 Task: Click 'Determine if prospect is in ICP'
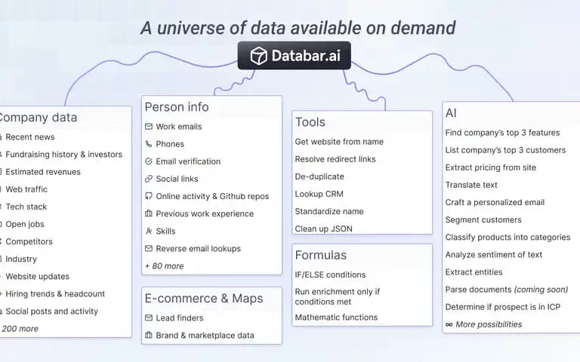(x=502, y=307)
